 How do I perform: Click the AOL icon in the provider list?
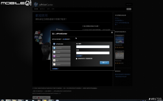click(x=54, y=60)
